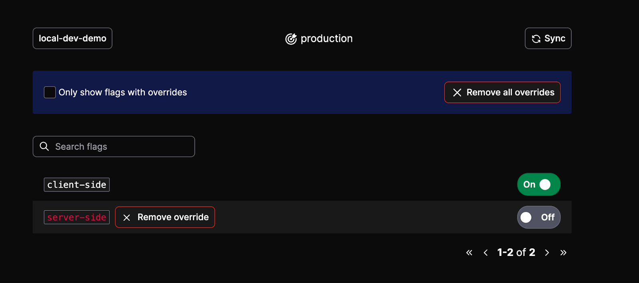
Task: Turn on the server-side flag toggle
Action: (x=539, y=217)
